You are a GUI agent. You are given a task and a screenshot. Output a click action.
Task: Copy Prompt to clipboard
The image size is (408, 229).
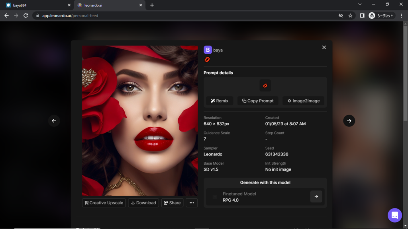258,101
